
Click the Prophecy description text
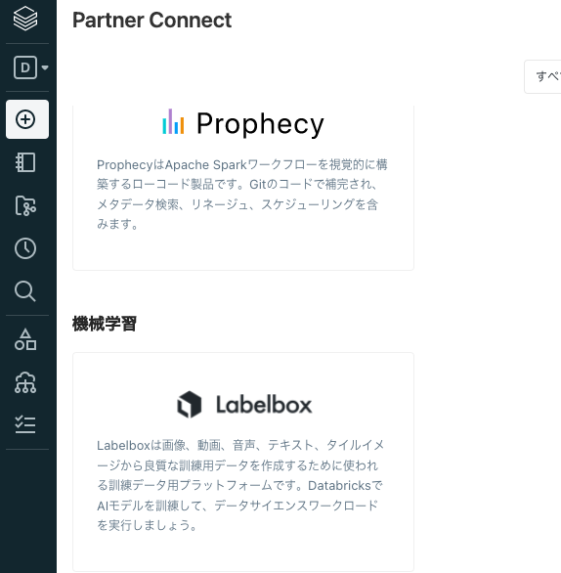pos(241,194)
